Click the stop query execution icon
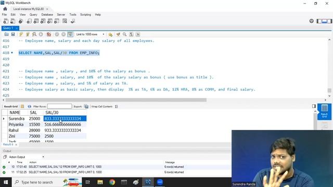The height and width of the screenshot is (187, 333). click(x=41, y=34)
